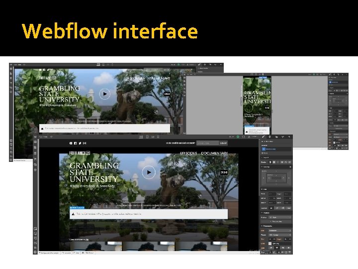The width and height of the screenshot is (358, 269).
Task: Justify text in front window typography
Action: pos(289,248)
